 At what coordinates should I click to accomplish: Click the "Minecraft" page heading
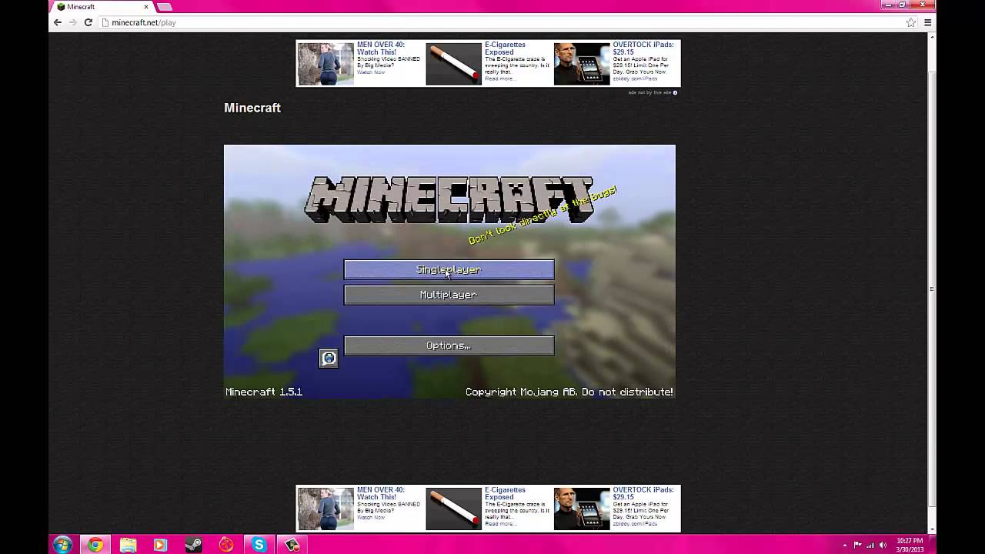point(252,108)
